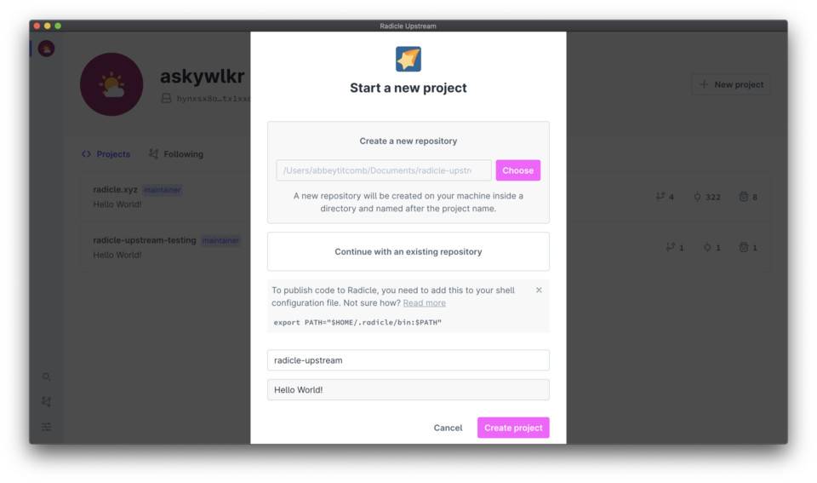
Task: Click the repository path input field
Action: pos(384,170)
